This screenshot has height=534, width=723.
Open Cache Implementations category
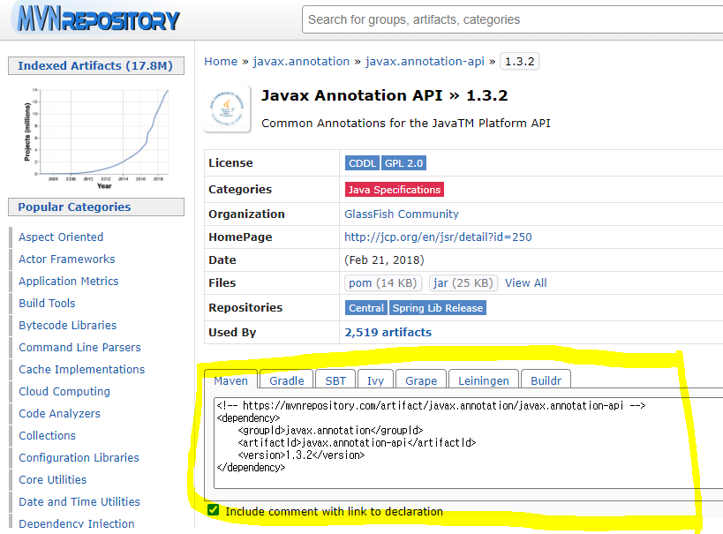tap(81, 369)
